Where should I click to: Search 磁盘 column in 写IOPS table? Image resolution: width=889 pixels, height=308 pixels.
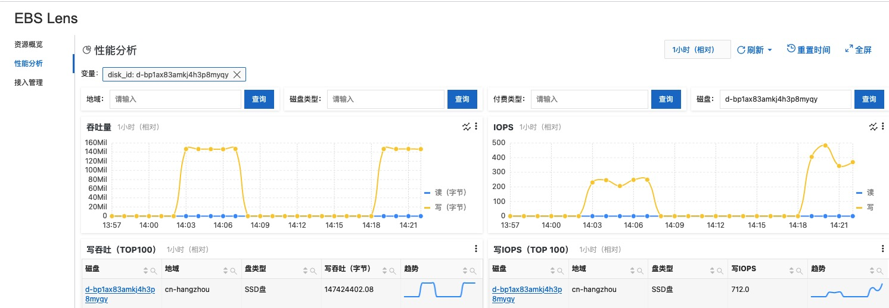561,271
